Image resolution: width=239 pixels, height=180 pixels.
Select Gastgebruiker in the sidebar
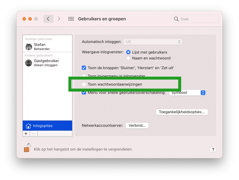point(47,63)
